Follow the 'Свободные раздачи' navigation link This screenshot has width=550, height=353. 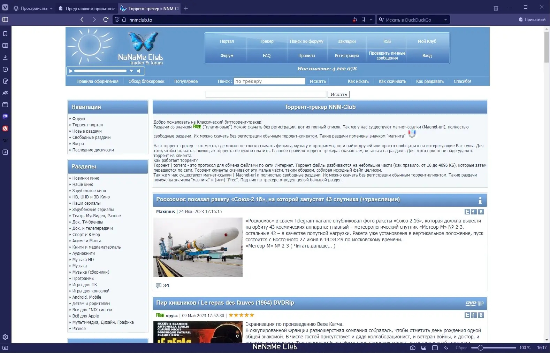(x=91, y=138)
